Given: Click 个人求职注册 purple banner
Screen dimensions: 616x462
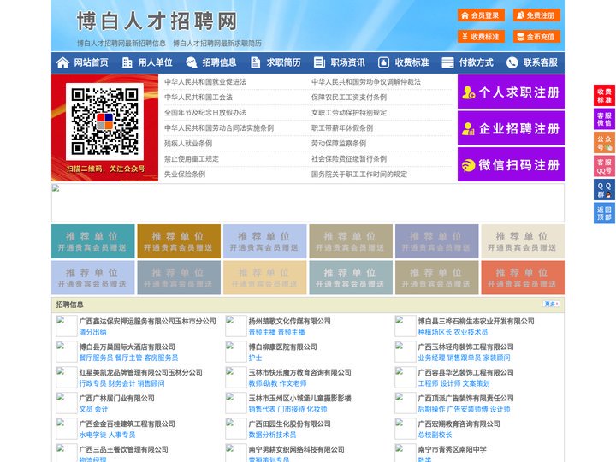Looking at the screenshot, I should pos(511,92).
